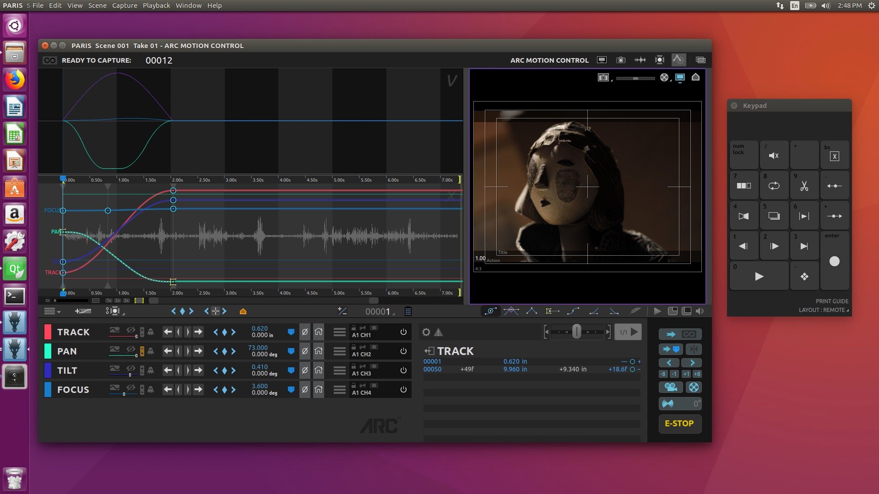Screen dimensions: 879x494
Task: Open the Audio waveform workspace icon
Action: click(640, 60)
